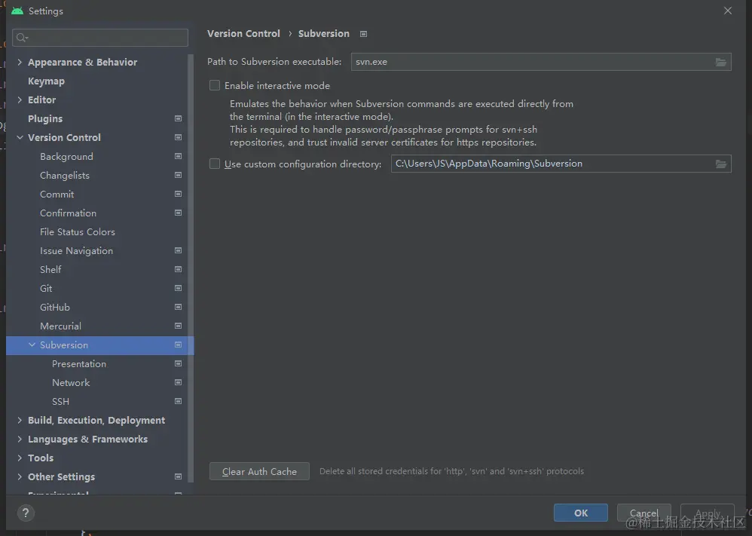Open help with the question mark icon
752x536 pixels.
26,513
